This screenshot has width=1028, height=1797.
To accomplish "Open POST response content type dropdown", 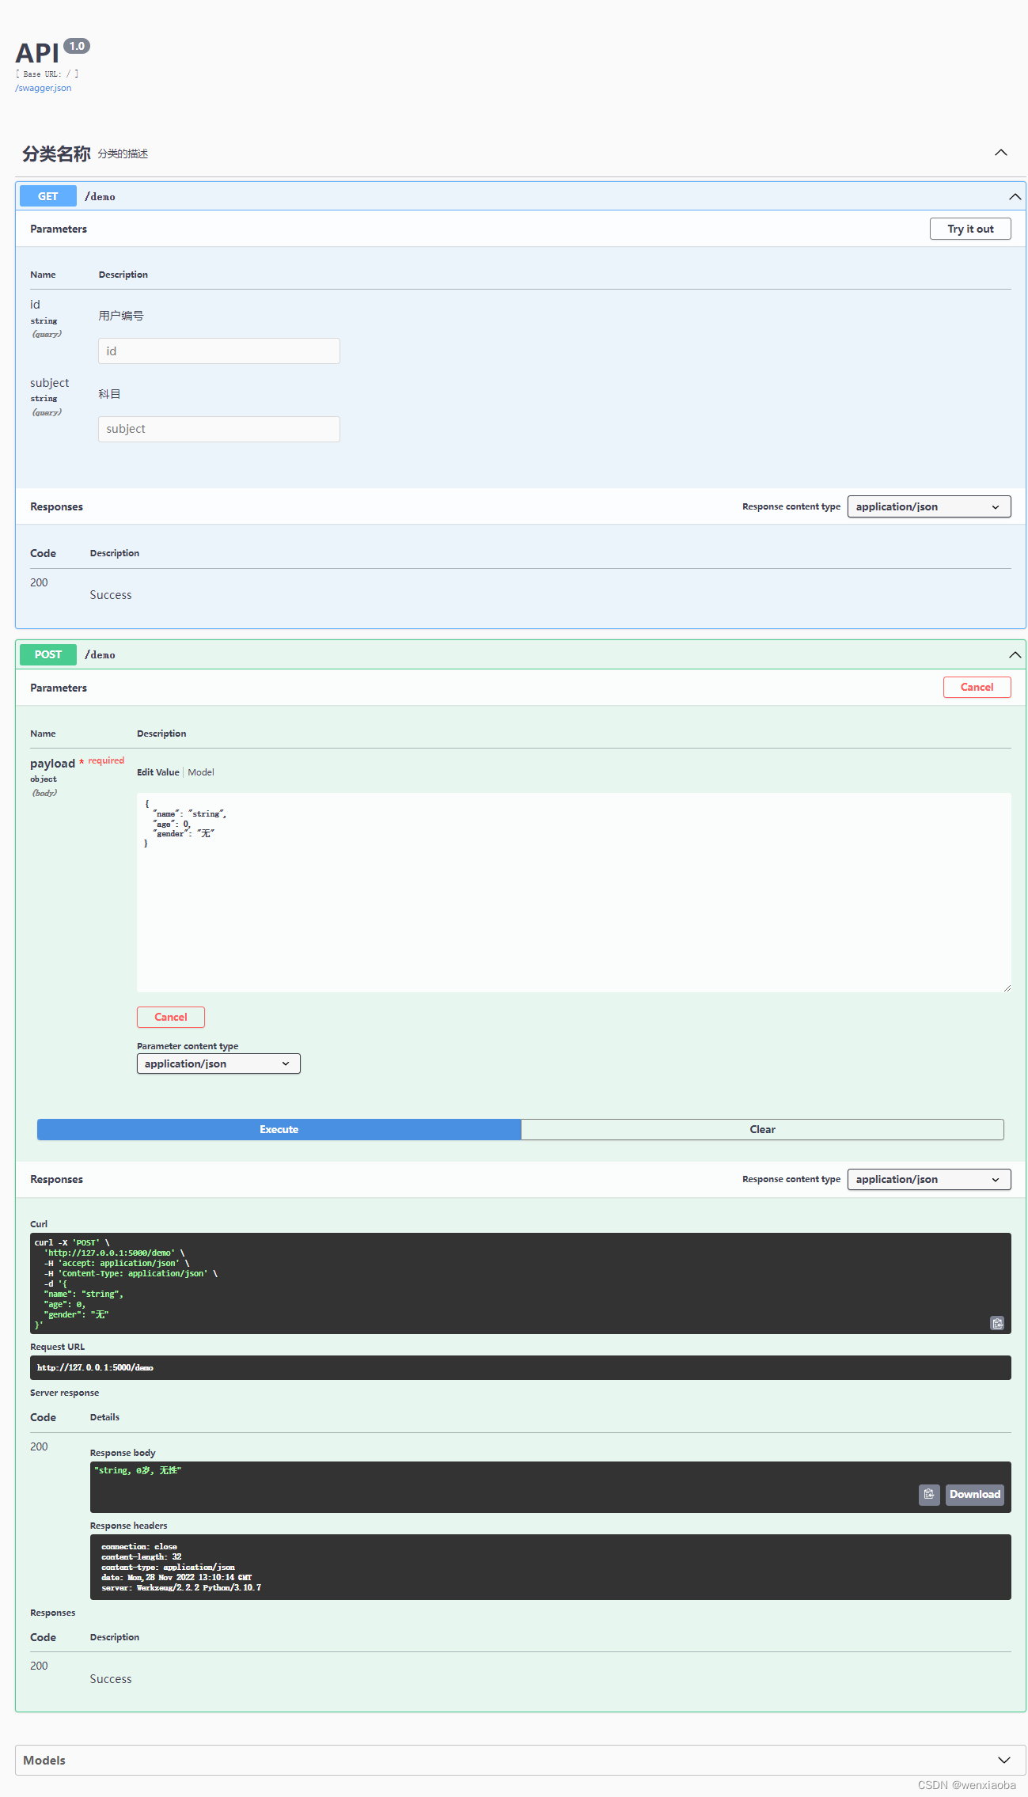I will point(929,1179).
